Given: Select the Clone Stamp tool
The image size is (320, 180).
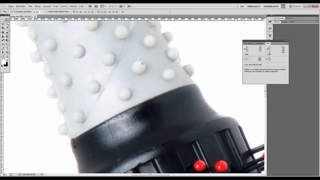Looking at the screenshot, I should click(3, 36).
